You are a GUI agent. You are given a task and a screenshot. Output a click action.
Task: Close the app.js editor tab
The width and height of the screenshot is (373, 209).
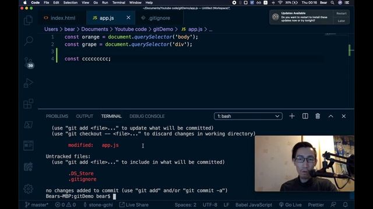point(128,17)
